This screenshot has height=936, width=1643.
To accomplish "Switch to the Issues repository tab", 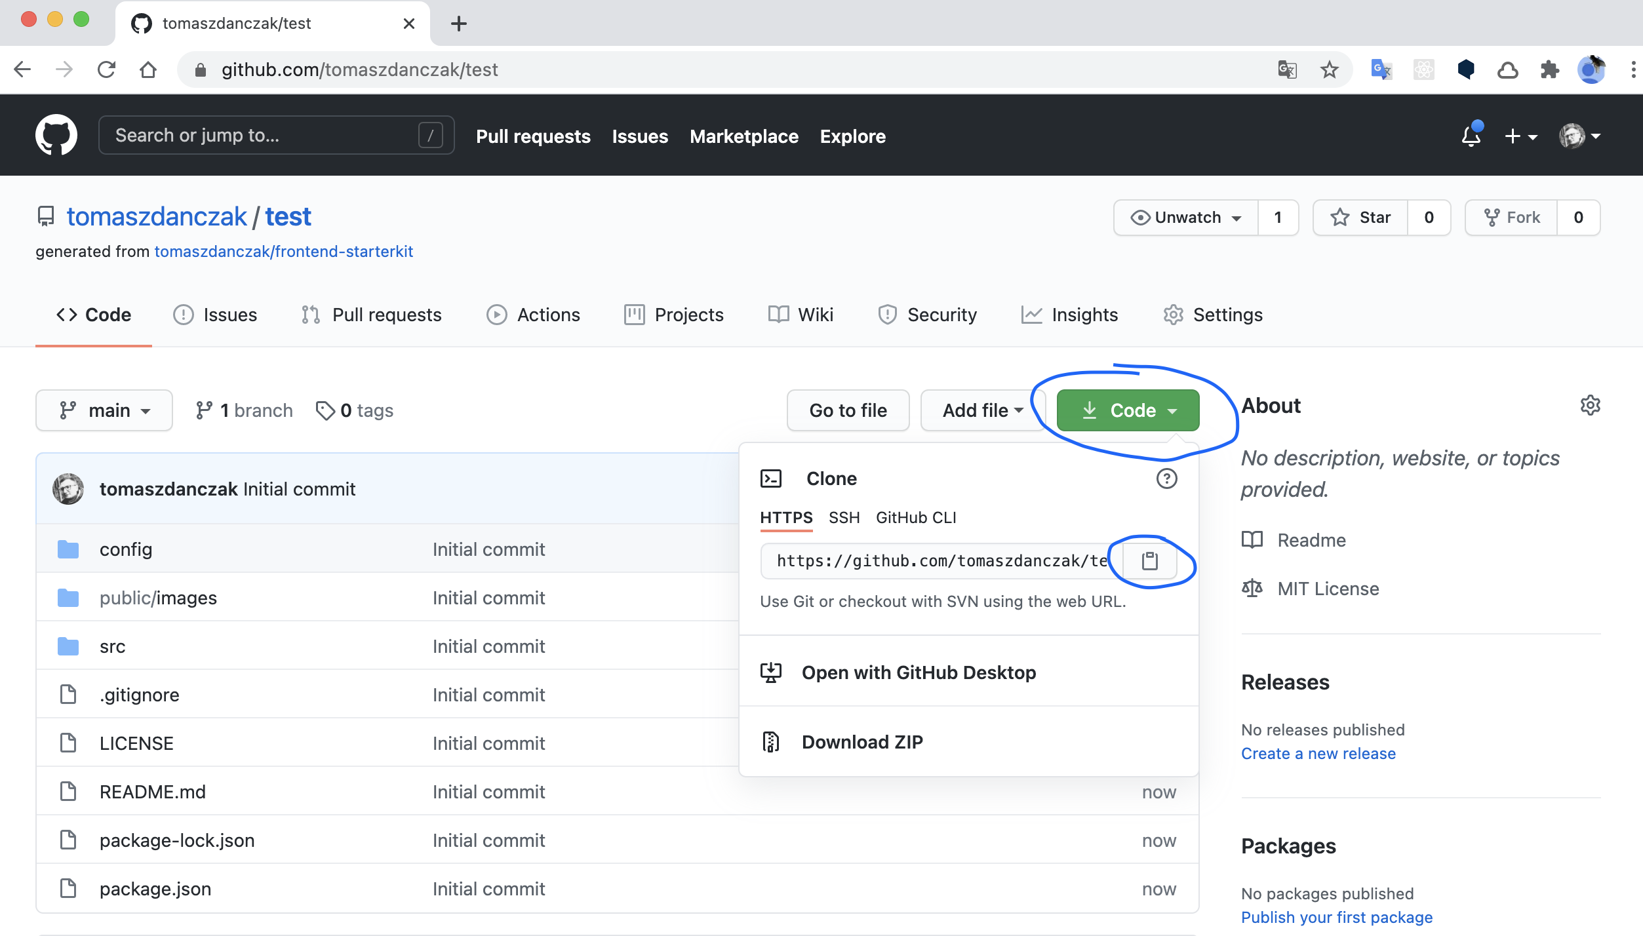I will point(215,315).
